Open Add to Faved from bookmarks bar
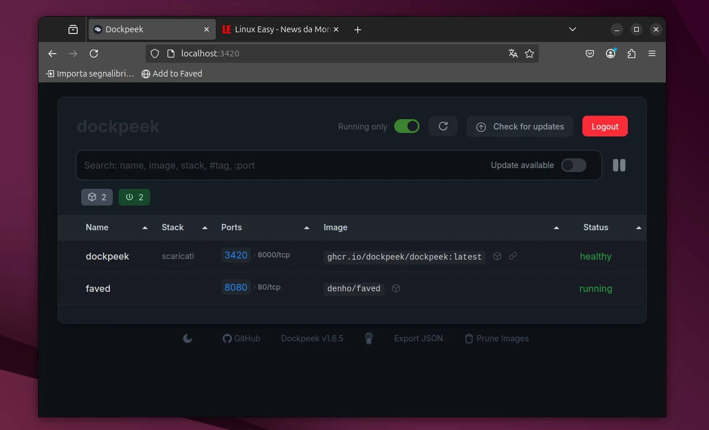Viewport: 709px width, 430px height. [x=171, y=74]
